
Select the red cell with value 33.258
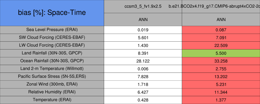[221, 61]
